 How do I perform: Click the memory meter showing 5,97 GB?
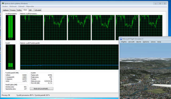11,57
